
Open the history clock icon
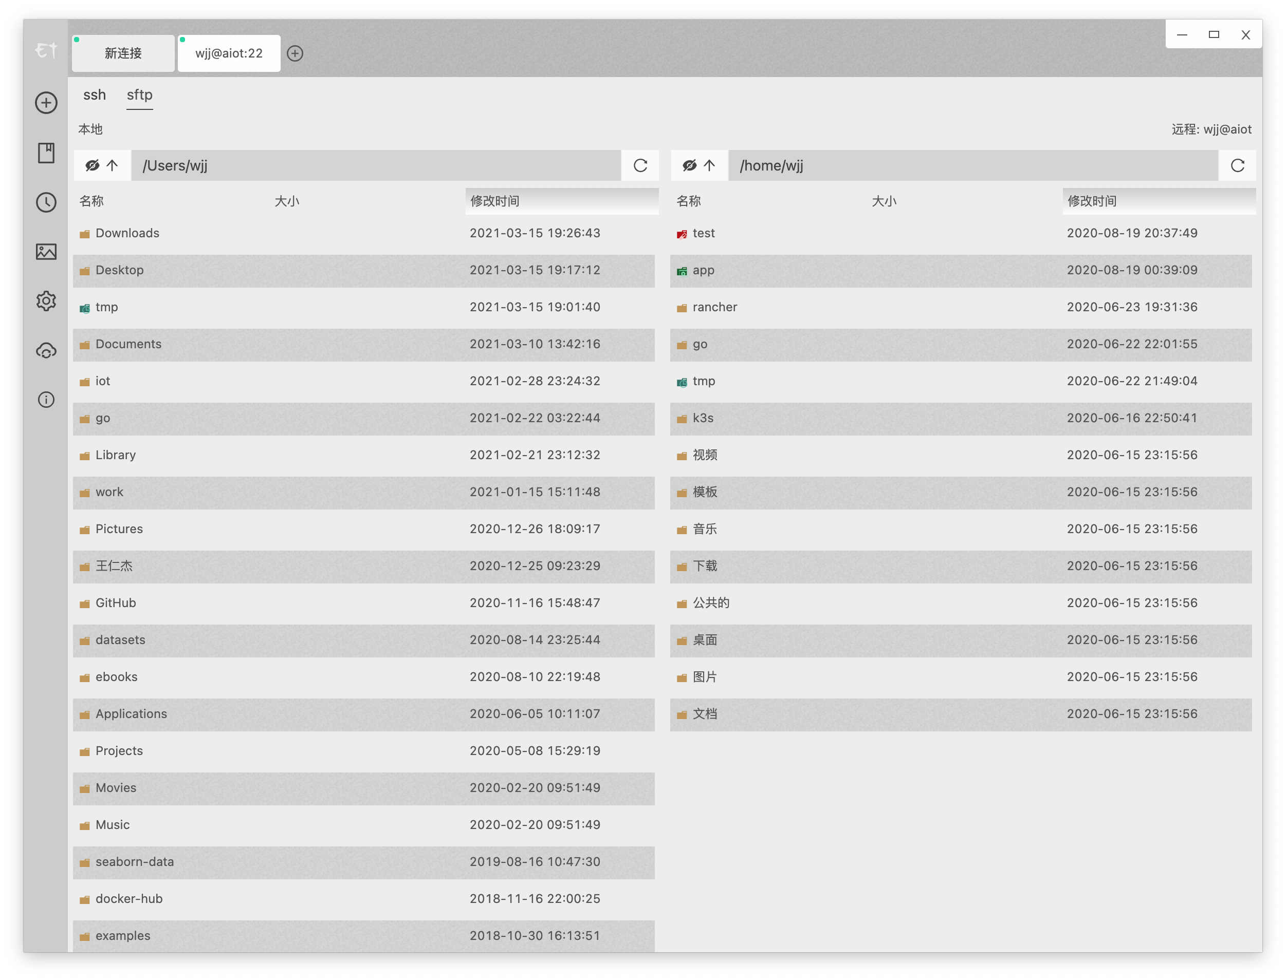click(46, 202)
